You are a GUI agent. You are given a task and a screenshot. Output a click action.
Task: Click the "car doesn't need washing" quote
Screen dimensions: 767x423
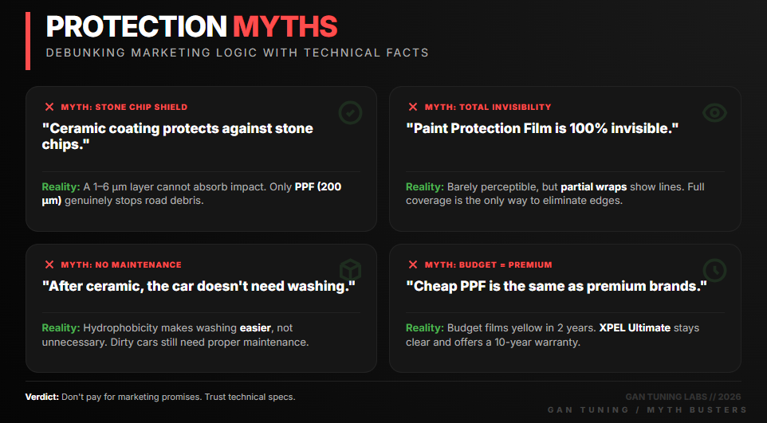[198, 286]
